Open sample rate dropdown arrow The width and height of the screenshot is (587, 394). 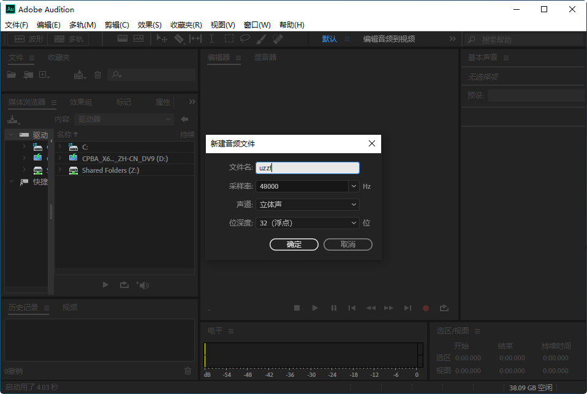click(354, 186)
